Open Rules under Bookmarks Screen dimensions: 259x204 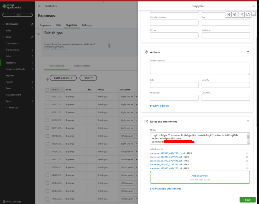[x=8, y=31]
